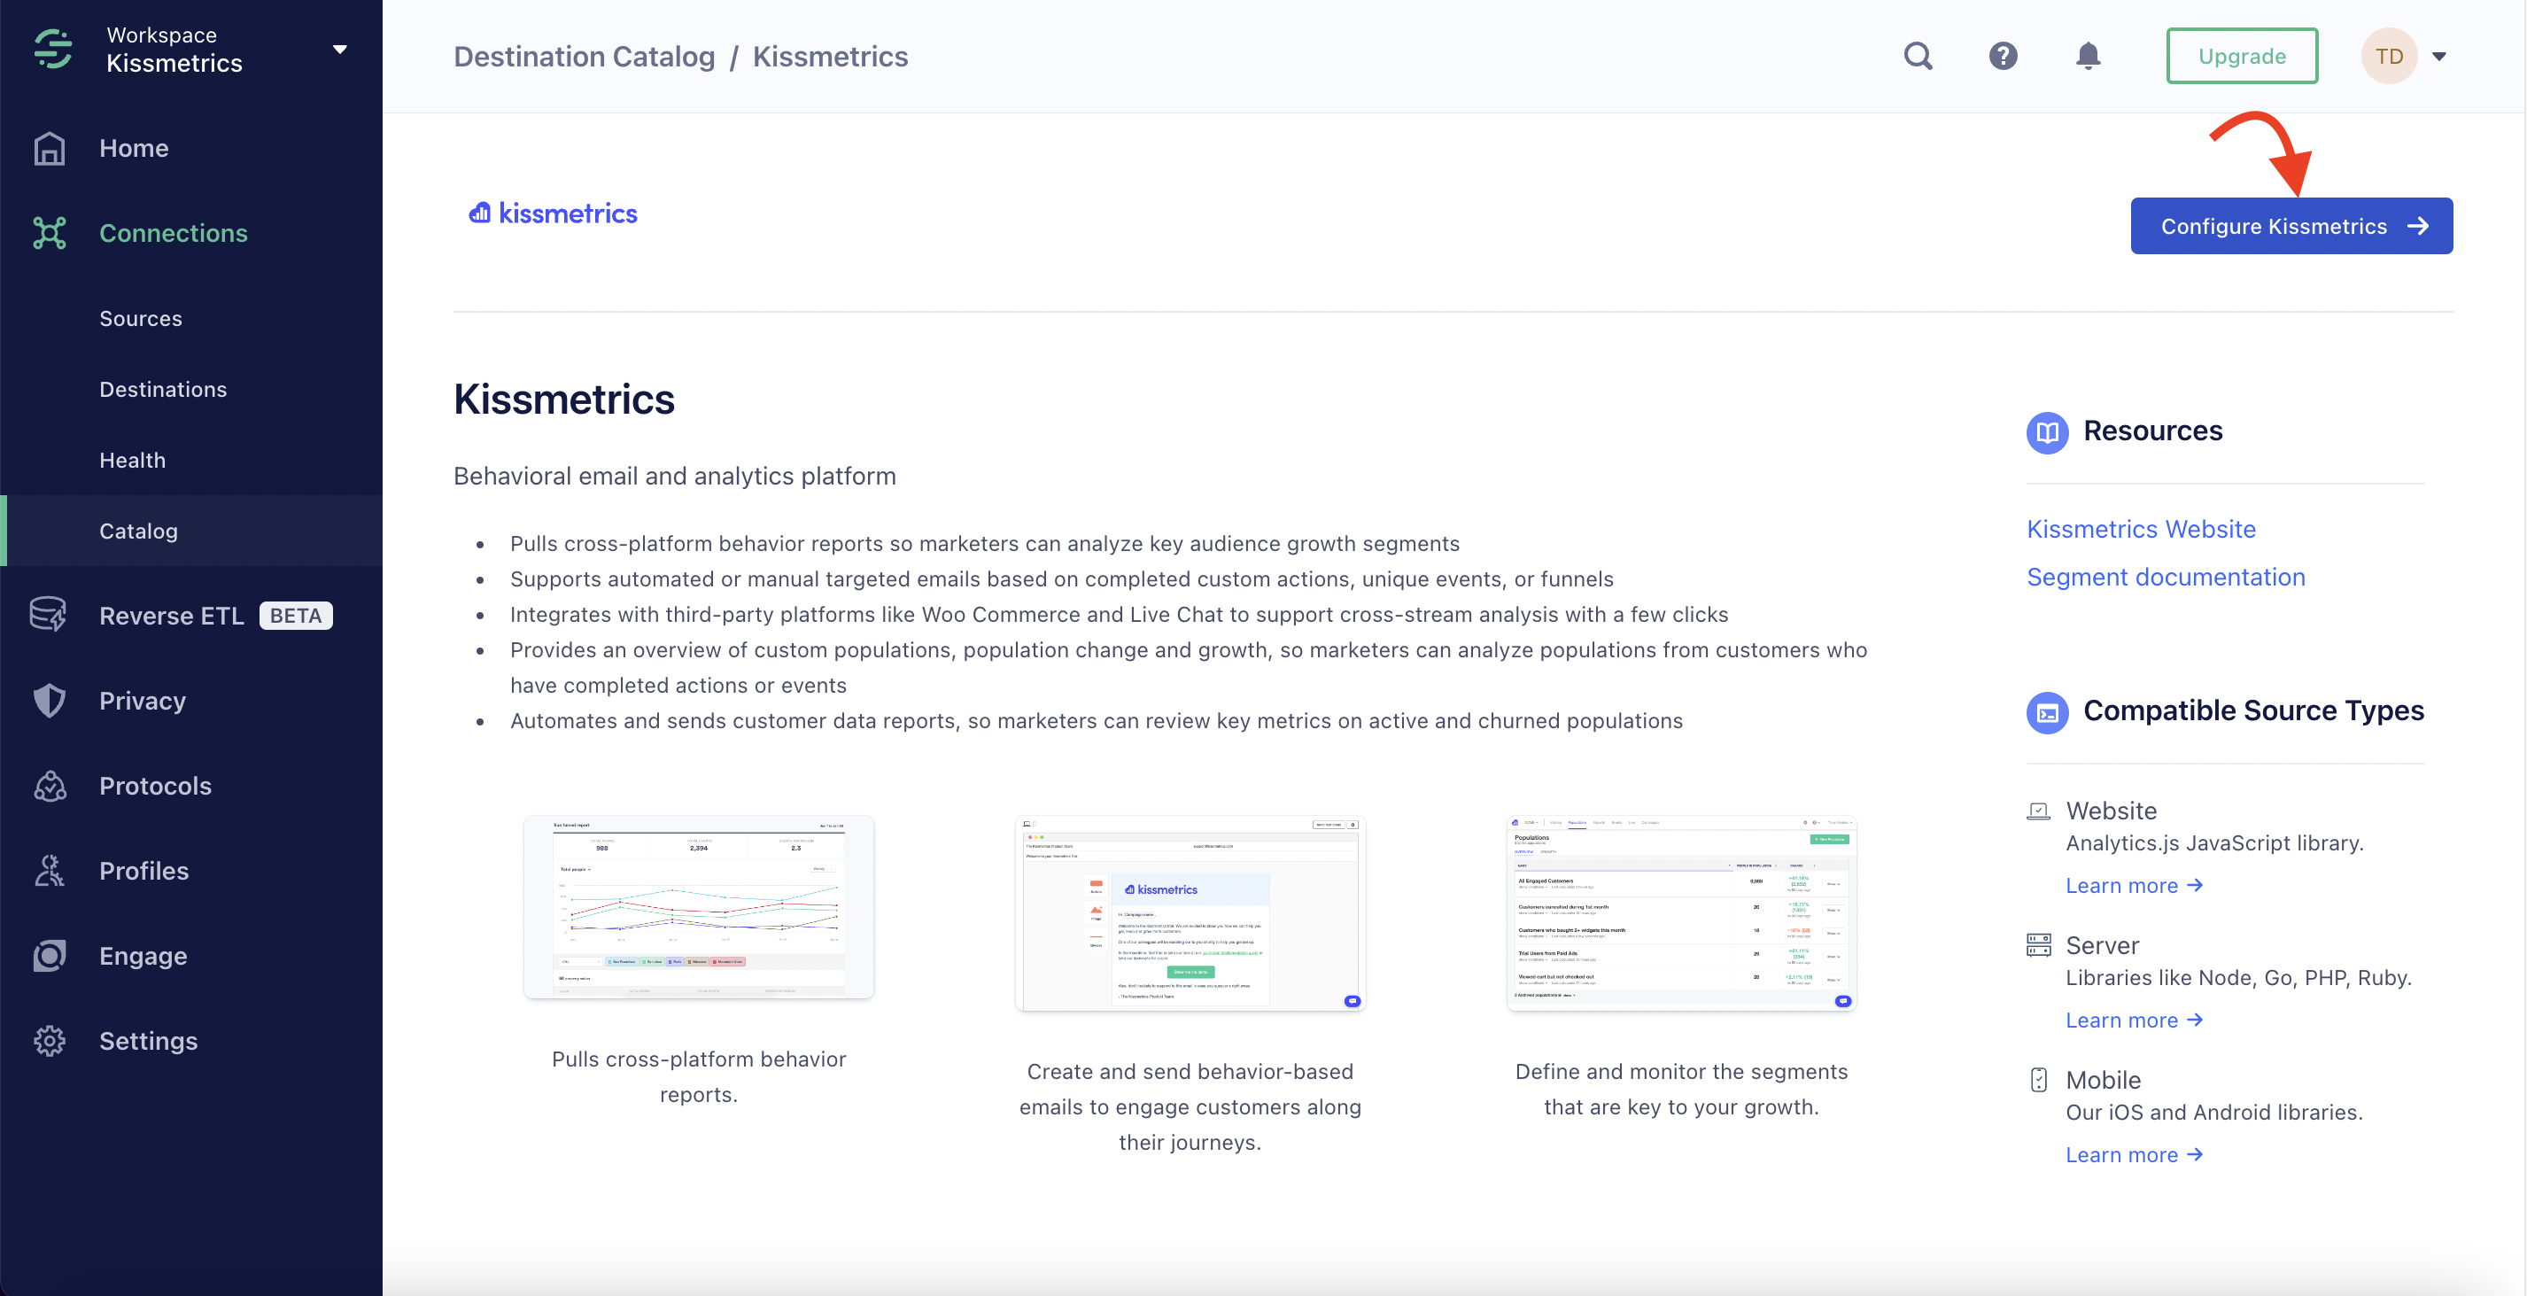Click Destination Catalog breadcrumb link
This screenshot has width=2527, height=1296.
click(x=584, y=56)
